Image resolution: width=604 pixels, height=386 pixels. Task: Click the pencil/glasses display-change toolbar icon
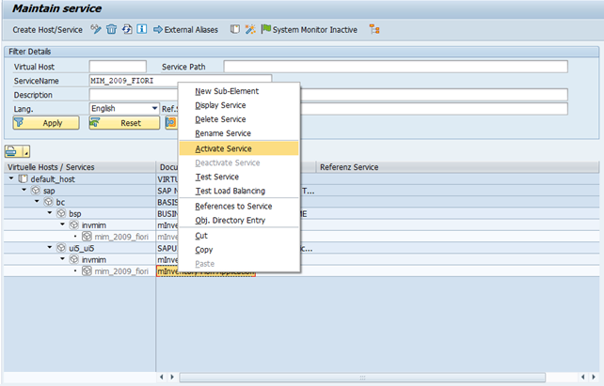pyautogui.click(x=96, y=30)
